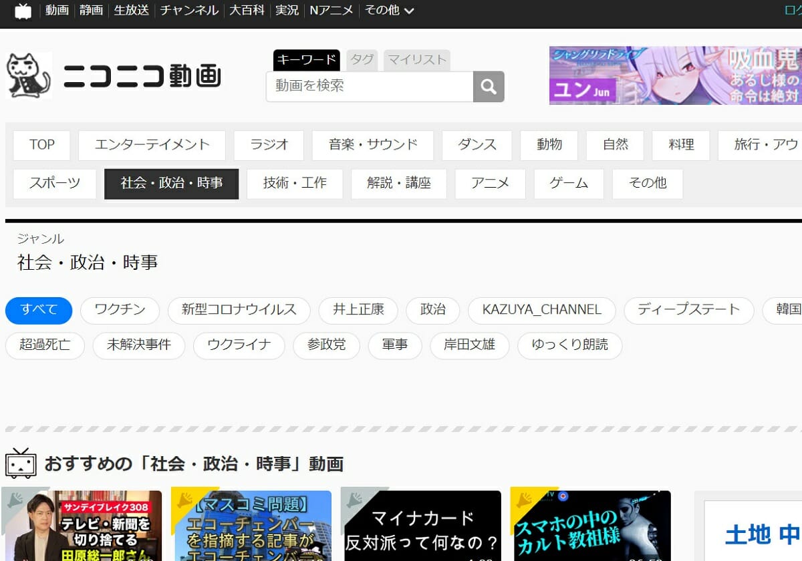Image resolution: width=802 pixels, height=561 pixels.
Task: Select the その他 genre button
Action: [x=648, y=184]
